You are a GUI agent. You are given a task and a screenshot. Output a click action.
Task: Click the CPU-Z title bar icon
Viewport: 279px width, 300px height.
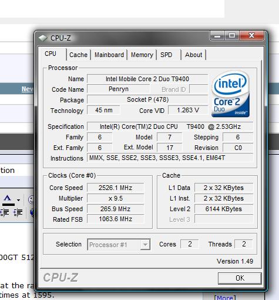(43, 38)
